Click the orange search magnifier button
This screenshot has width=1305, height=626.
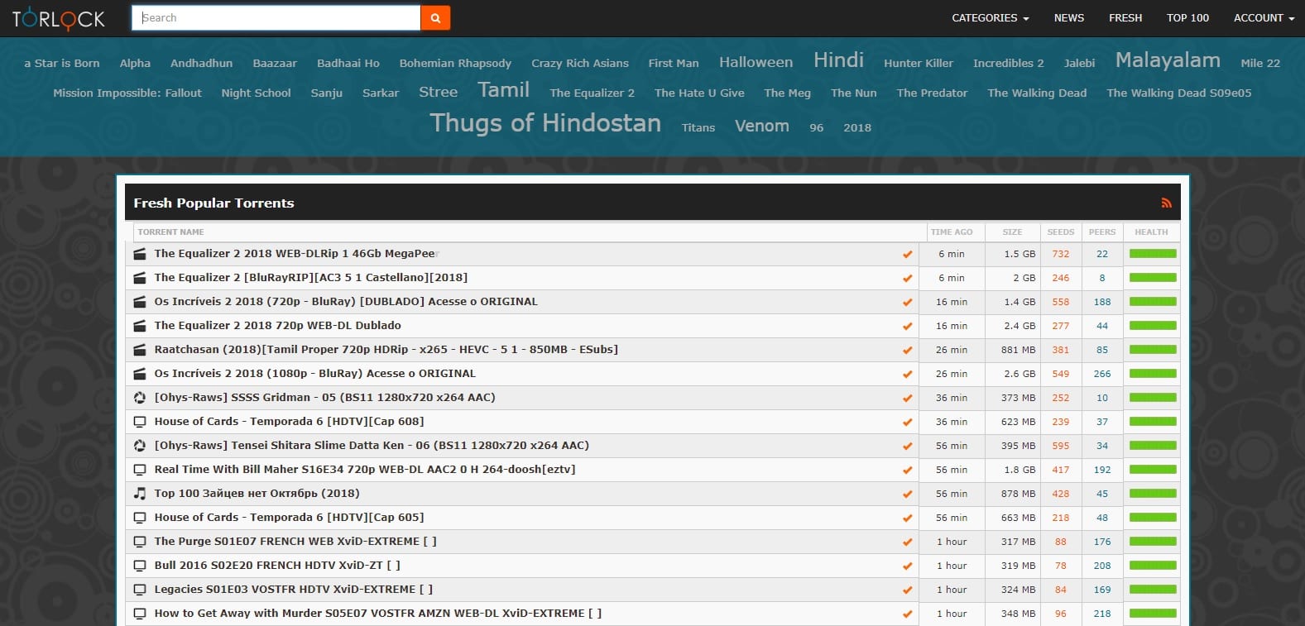coord(435,17)
